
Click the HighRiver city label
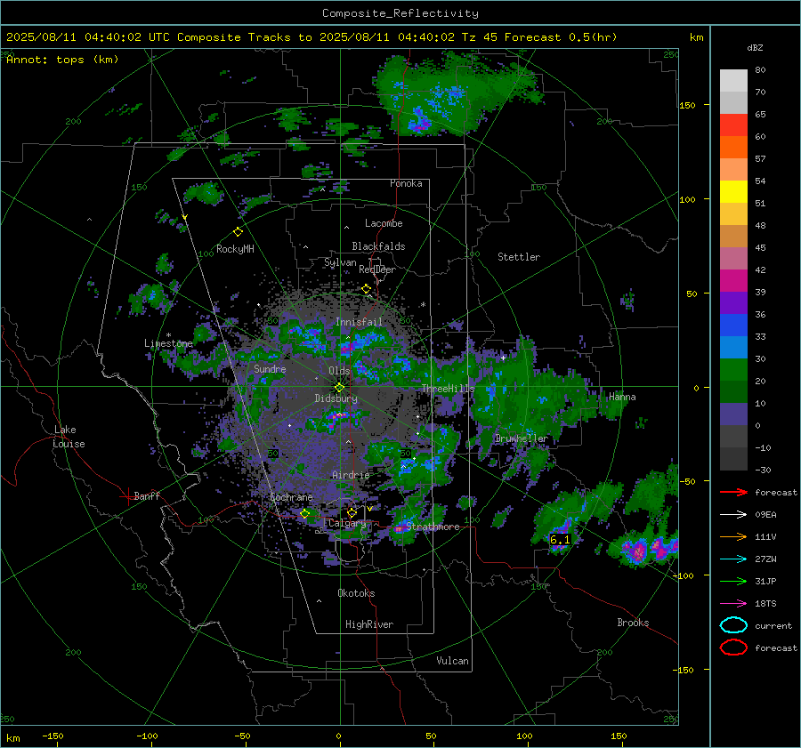click(x=368, y=624)
